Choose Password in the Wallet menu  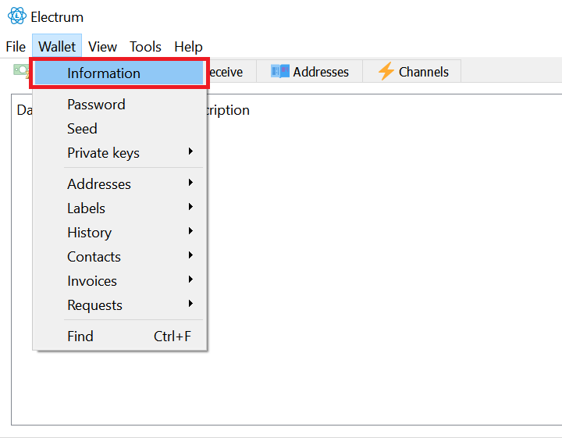pos(96,105)
